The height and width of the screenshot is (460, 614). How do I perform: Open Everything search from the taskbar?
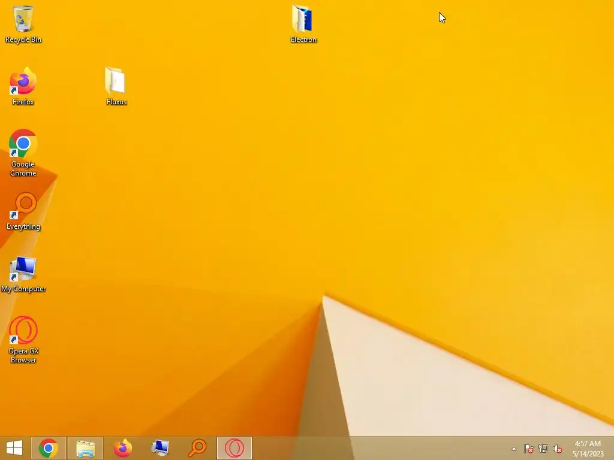pyautogui.click(x=197, y=448)
